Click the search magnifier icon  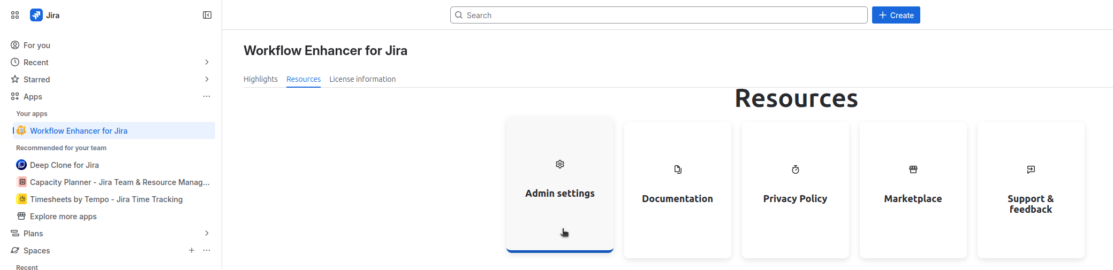[x=459, y=15]
